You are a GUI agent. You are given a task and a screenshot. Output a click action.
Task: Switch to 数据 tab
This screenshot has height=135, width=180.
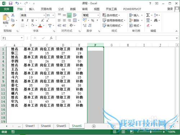click(x=73, y=9)
